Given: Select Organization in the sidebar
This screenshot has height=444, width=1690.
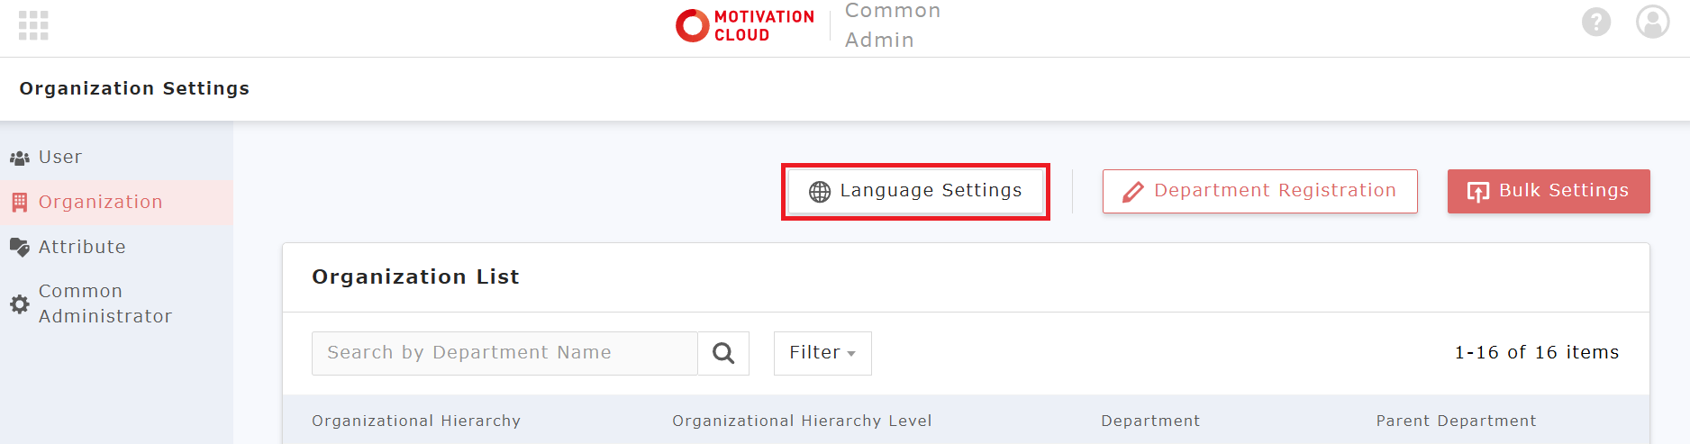Looking at the screenshot, I should click(100, 203).
